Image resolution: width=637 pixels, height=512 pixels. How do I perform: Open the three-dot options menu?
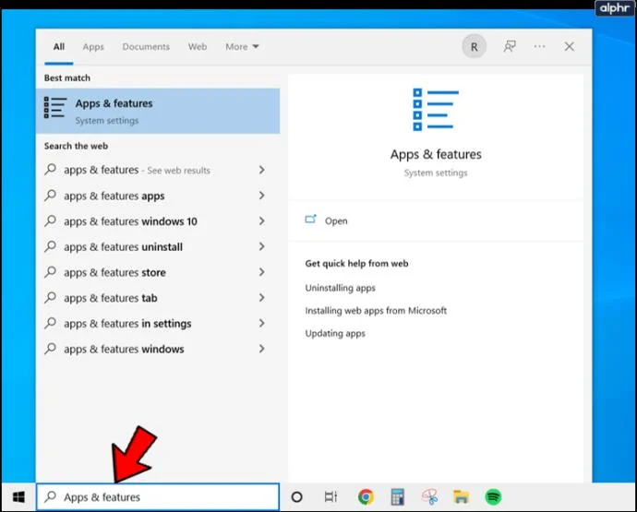pos(539,47)
